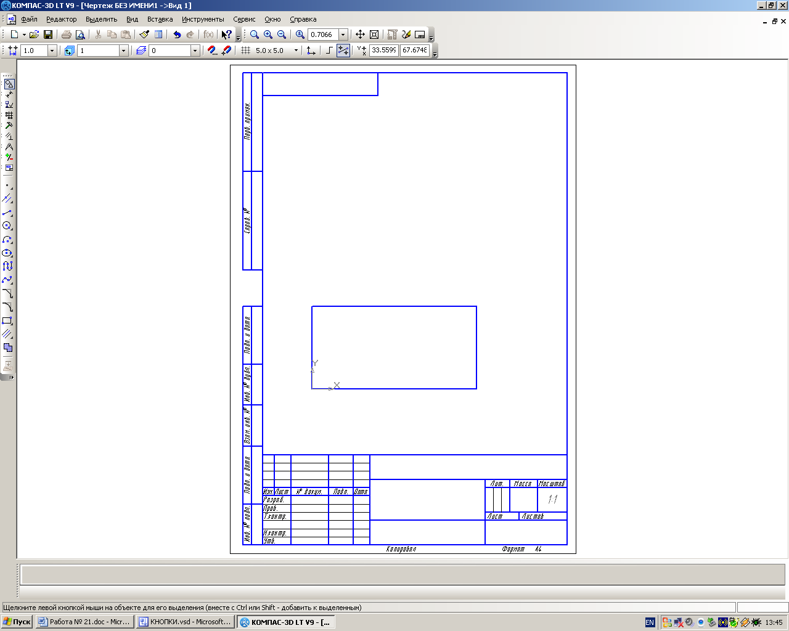
Task: Activate the pan view cross-arrows tool
Action: click(x=361, y=35)
